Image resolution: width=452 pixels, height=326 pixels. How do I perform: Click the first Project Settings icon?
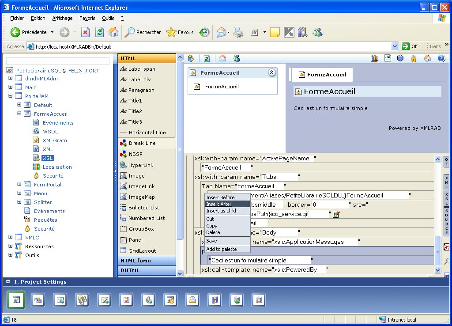click(16, 300)
